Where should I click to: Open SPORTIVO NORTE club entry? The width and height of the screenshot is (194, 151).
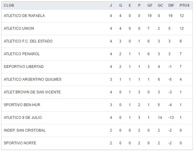(x=20, y=143)
